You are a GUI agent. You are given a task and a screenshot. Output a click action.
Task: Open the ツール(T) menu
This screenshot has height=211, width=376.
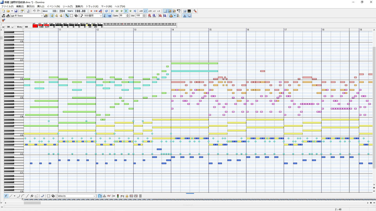click(68, 6)
